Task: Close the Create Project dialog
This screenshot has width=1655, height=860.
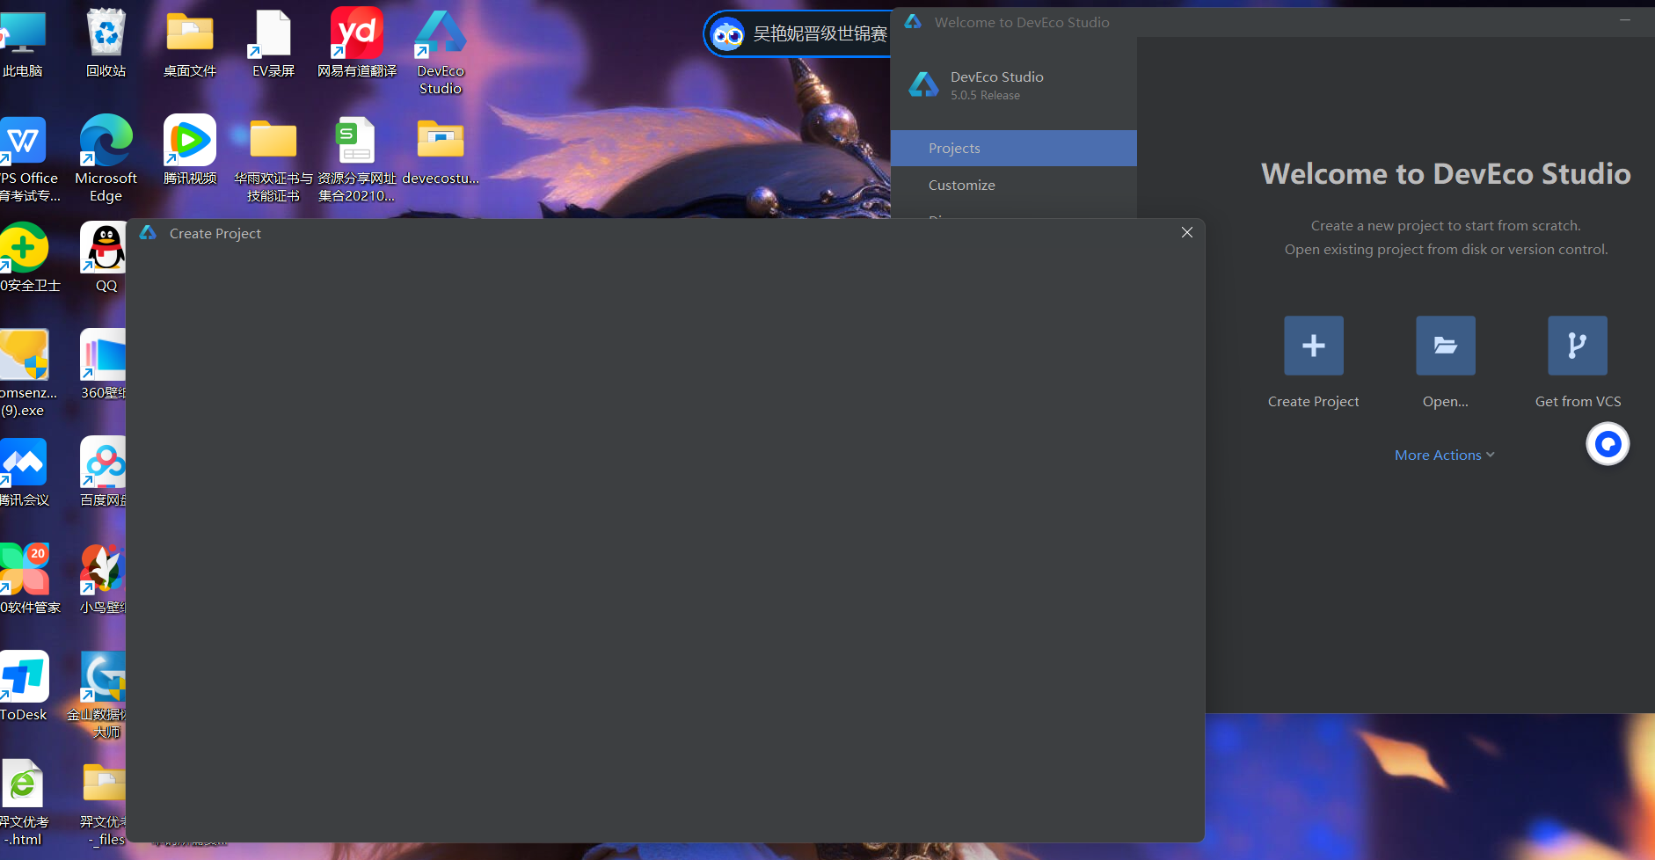Action: coord(1186,232)
